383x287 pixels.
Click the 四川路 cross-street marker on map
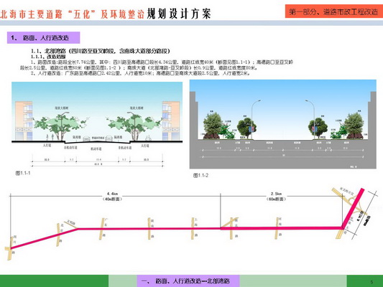[x=11, y=247]
